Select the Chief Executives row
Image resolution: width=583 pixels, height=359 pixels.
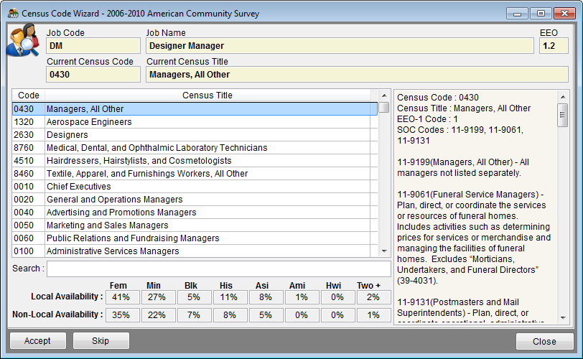(195, 187)
